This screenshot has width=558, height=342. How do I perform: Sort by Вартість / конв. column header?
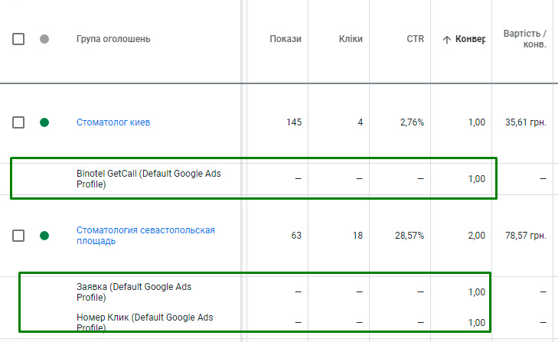524,39
